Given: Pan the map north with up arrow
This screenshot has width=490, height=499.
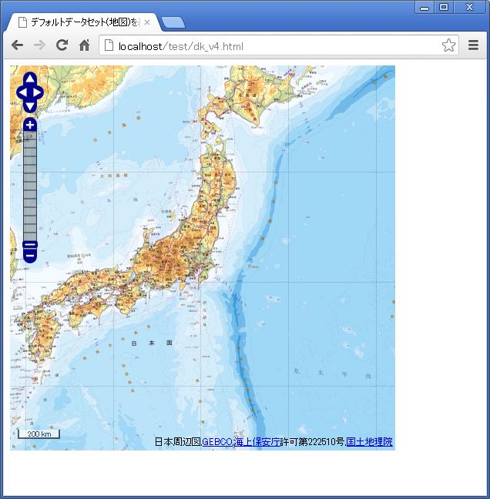Looking at the screenshot, I should pyautogui.click(x=30, y=79).
